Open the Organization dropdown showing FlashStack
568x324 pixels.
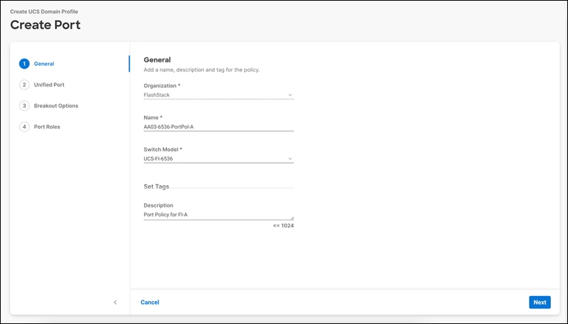click(218, 95)
